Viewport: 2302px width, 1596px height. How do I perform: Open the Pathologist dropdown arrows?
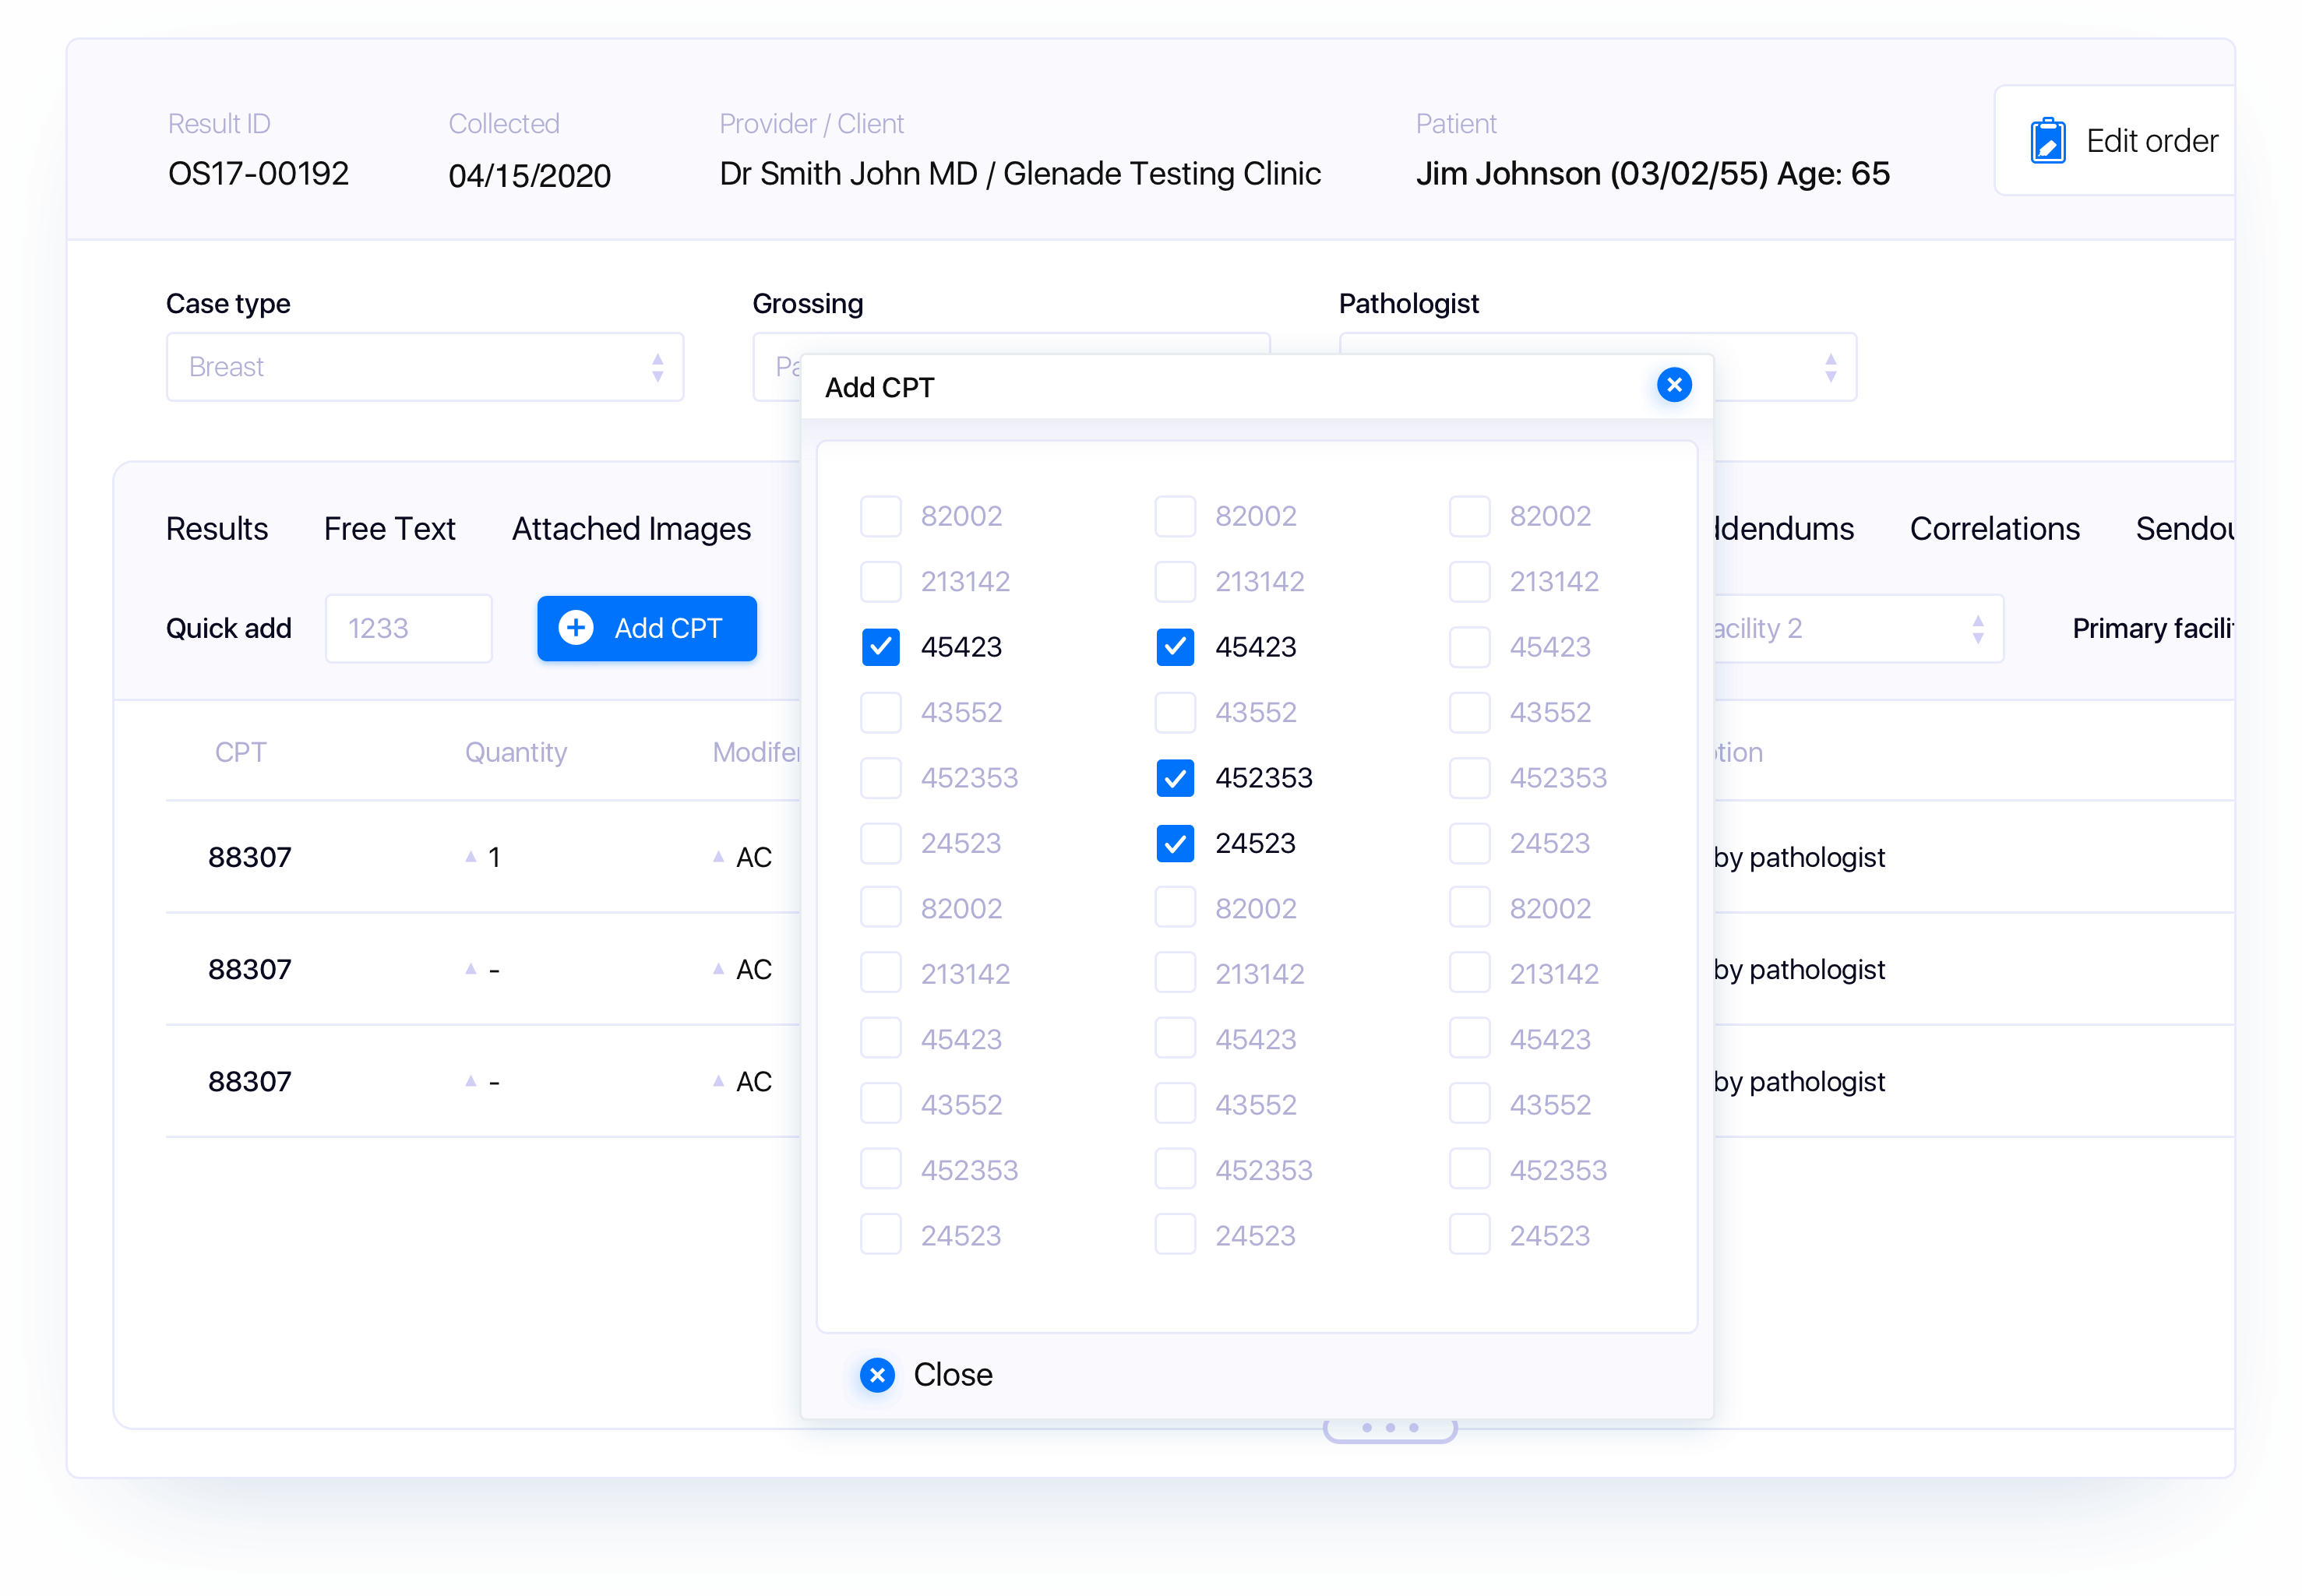coord(1830,367)
